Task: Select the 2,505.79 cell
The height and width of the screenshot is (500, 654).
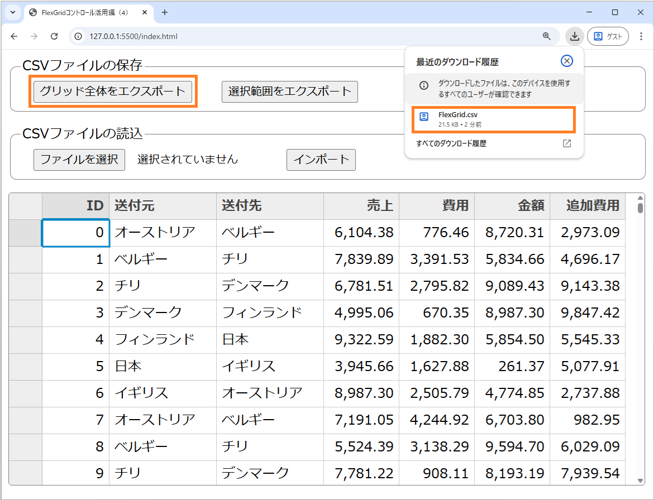Action: 437,393
